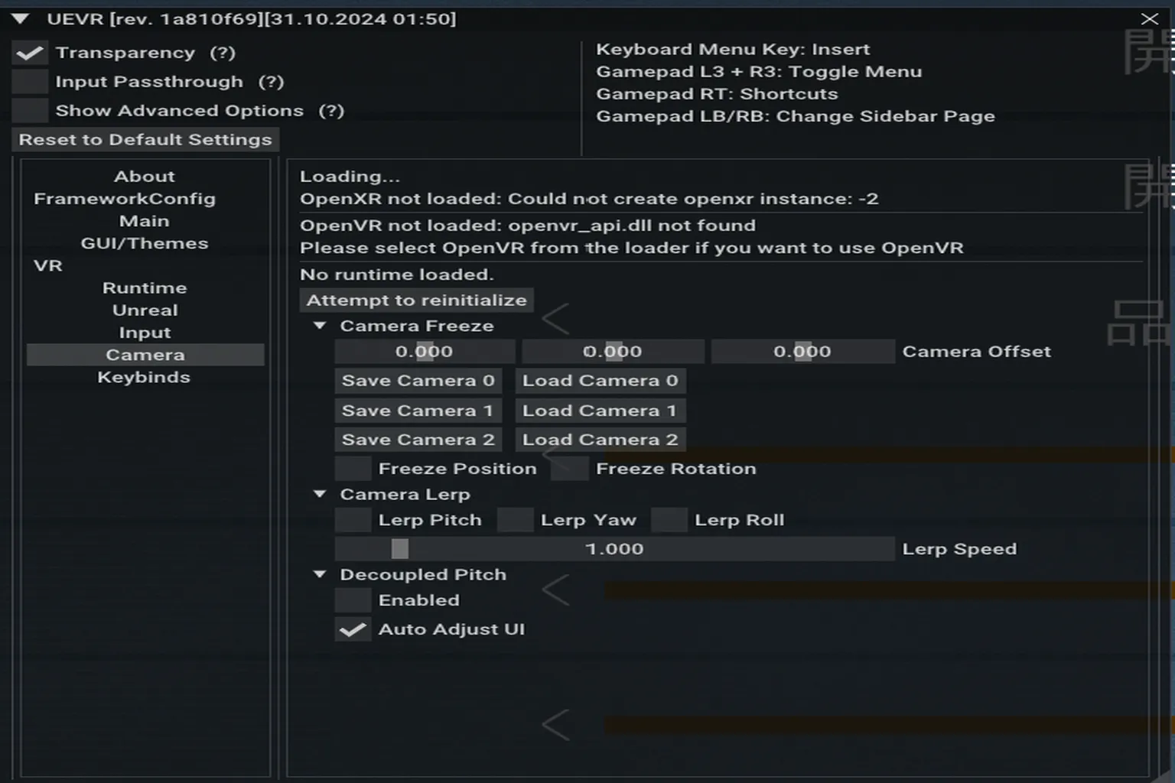This screenshot has height=783, width=1175.
Task: Close the UEVR overlay window
Action: click(x=1149, y=19)
